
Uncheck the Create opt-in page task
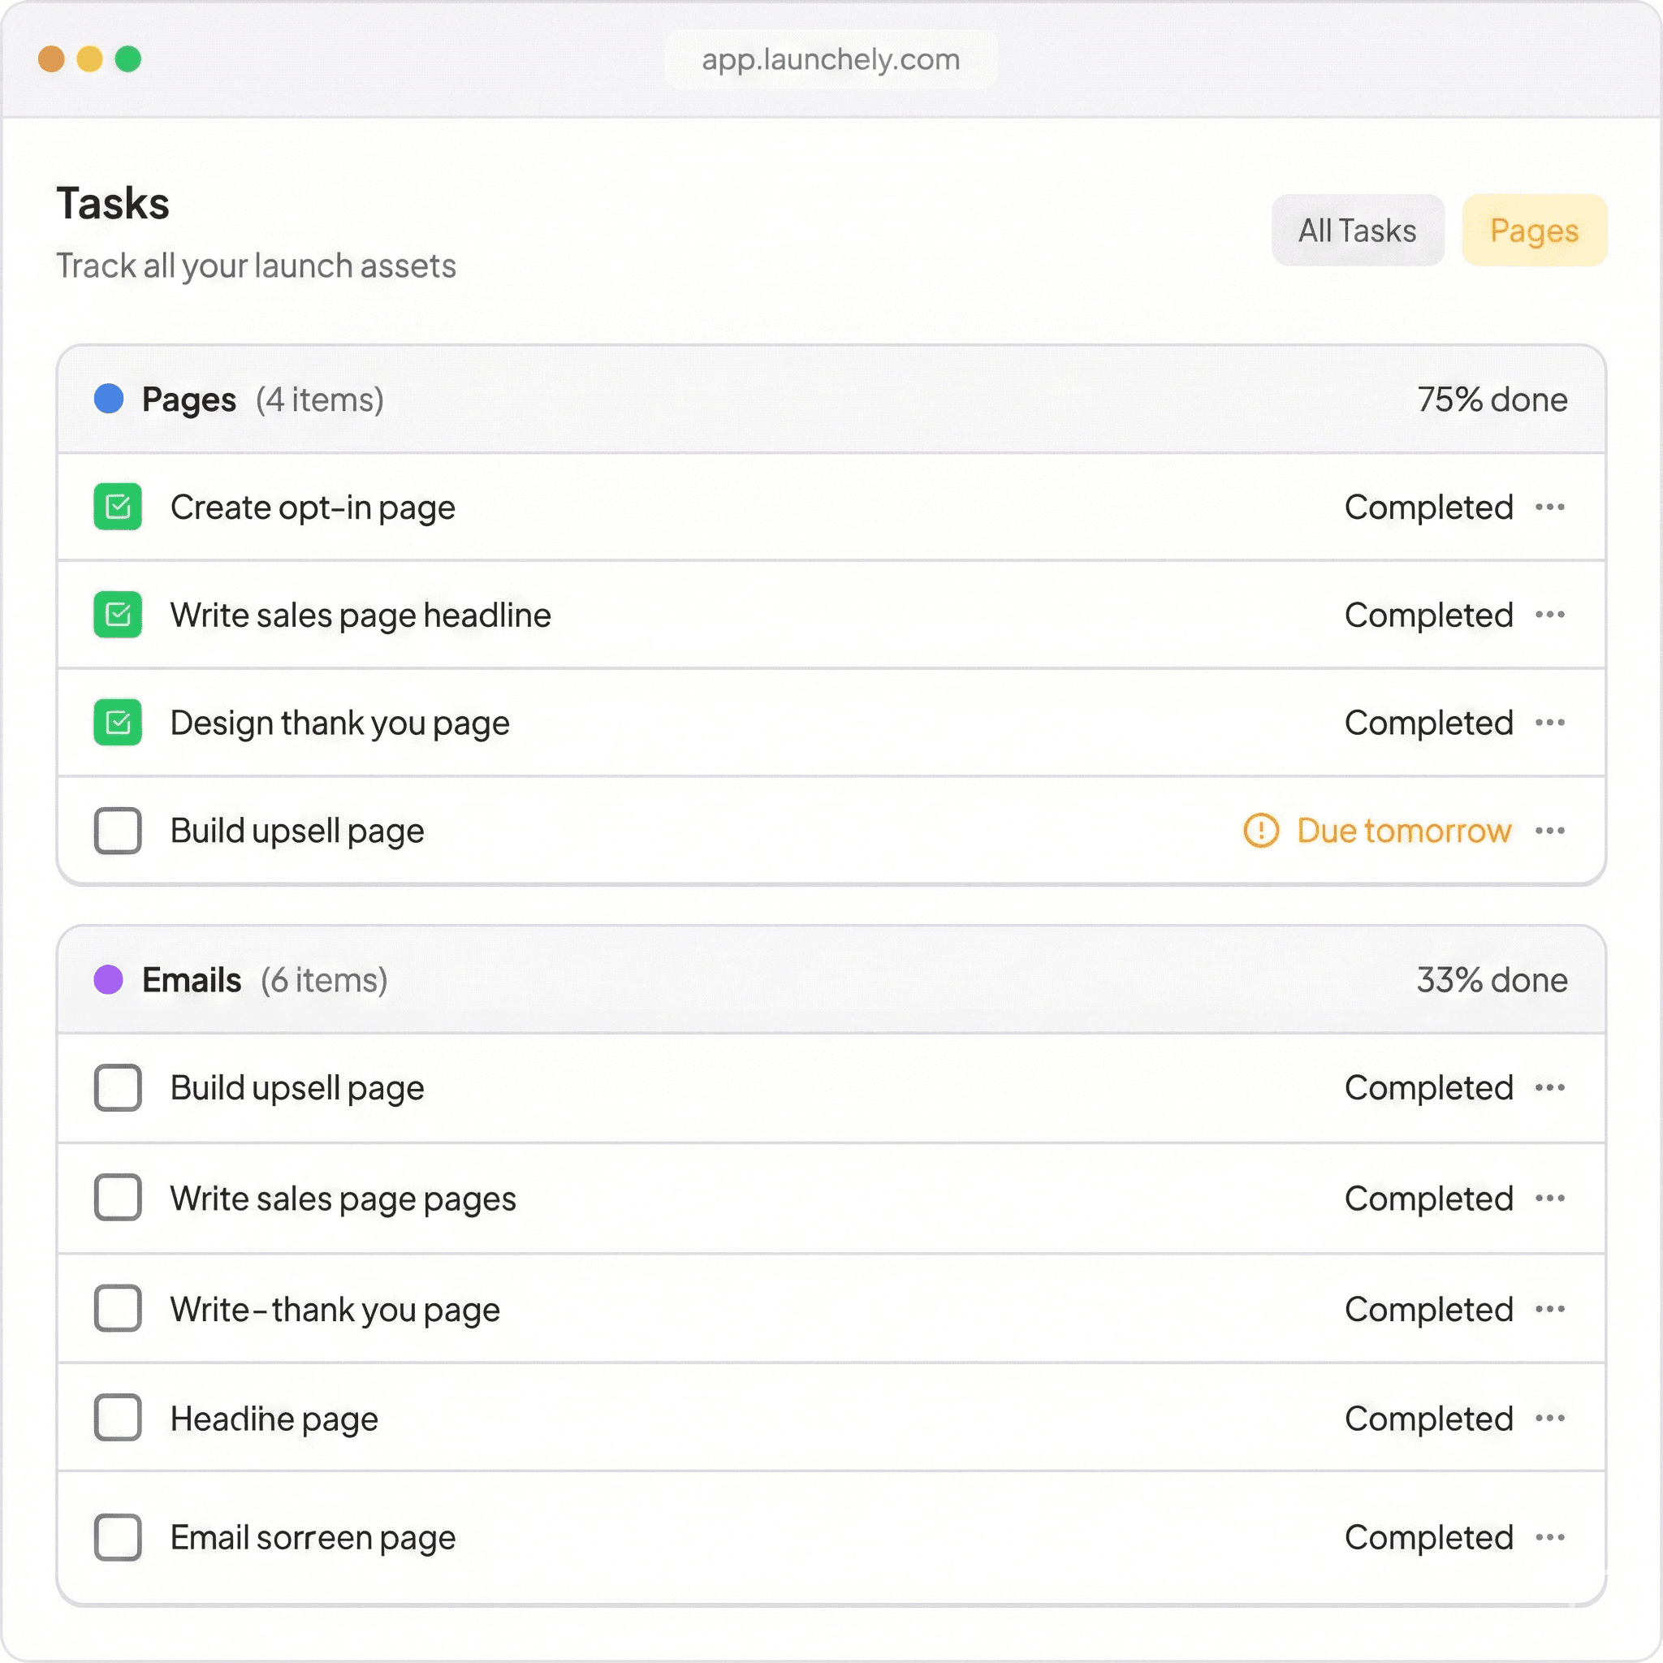point(118,507)
